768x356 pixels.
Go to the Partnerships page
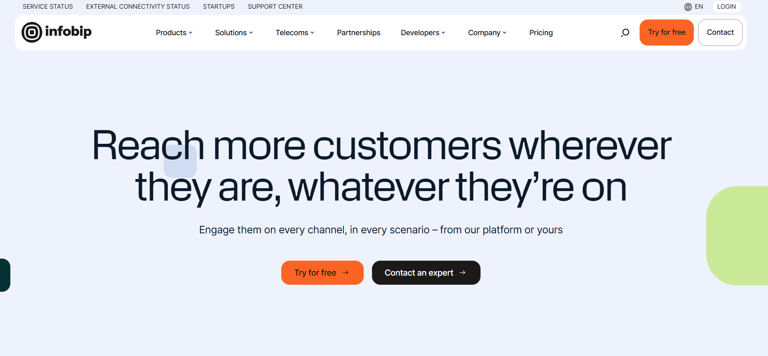(359, 33)
